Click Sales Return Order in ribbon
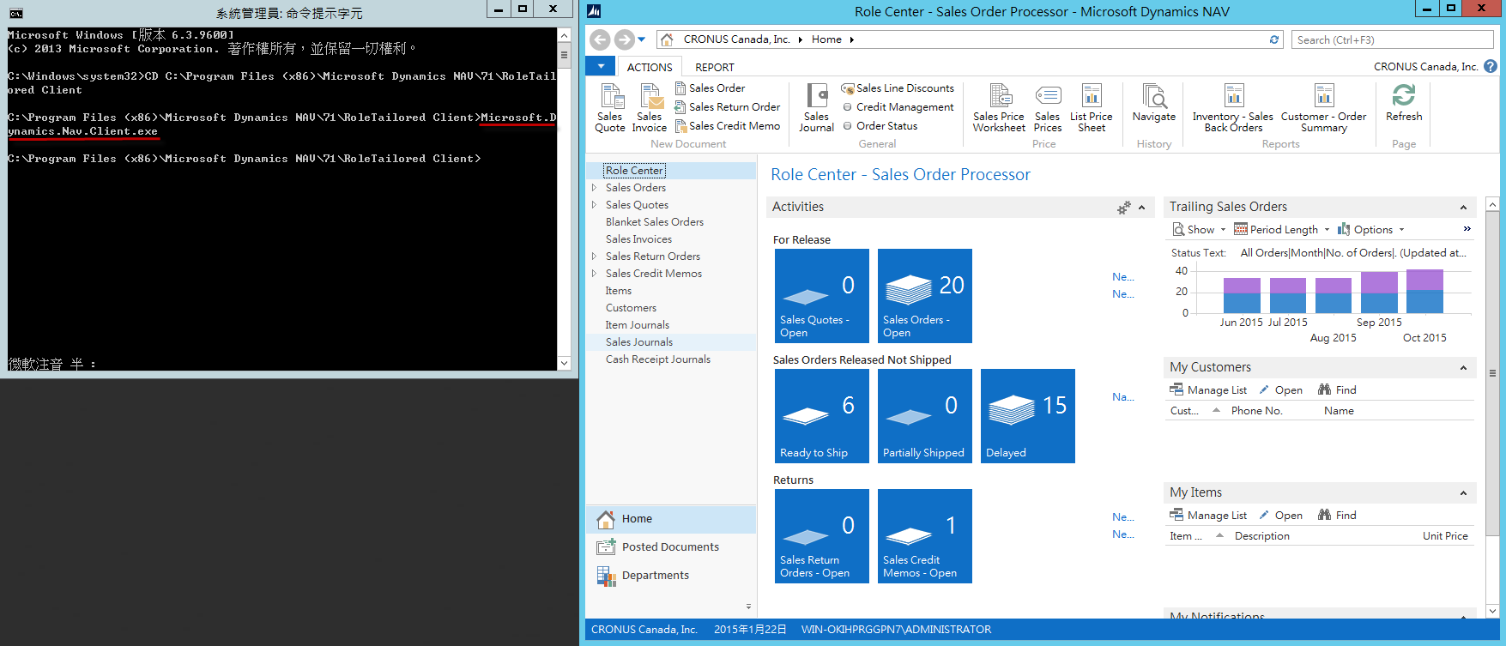This screenshot has width=1506, height=646. (728, 106)
